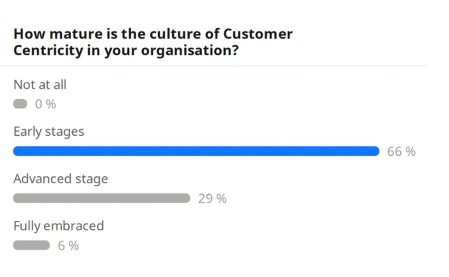Click the divider line below the heading
This screenshot has height=277, width=449.
[x=214, y=66]
